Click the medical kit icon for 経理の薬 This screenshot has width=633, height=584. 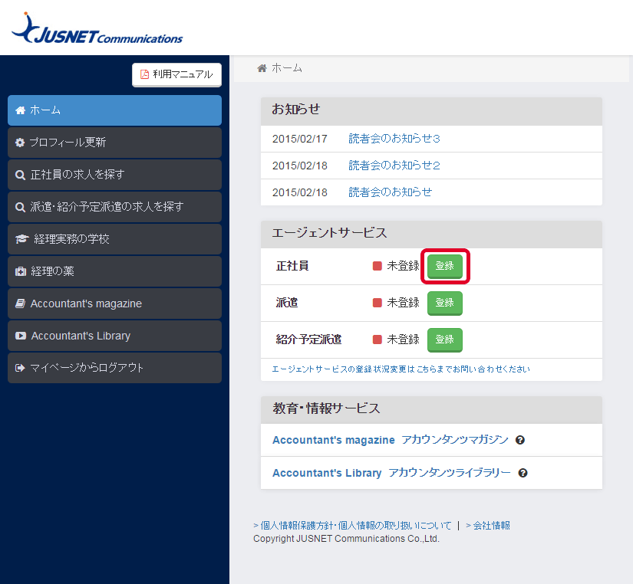21,271
